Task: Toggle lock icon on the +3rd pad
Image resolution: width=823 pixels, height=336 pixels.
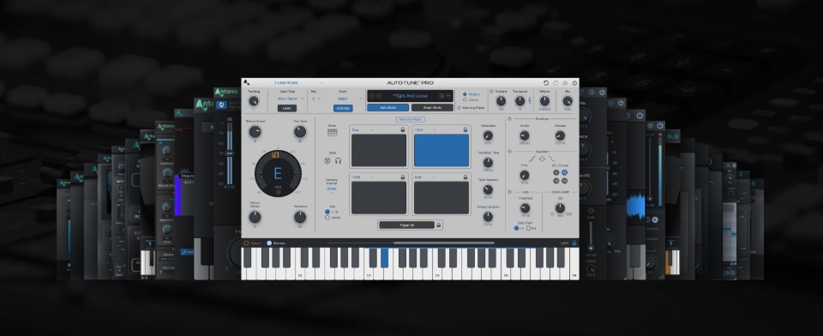Action: point(465,129)
